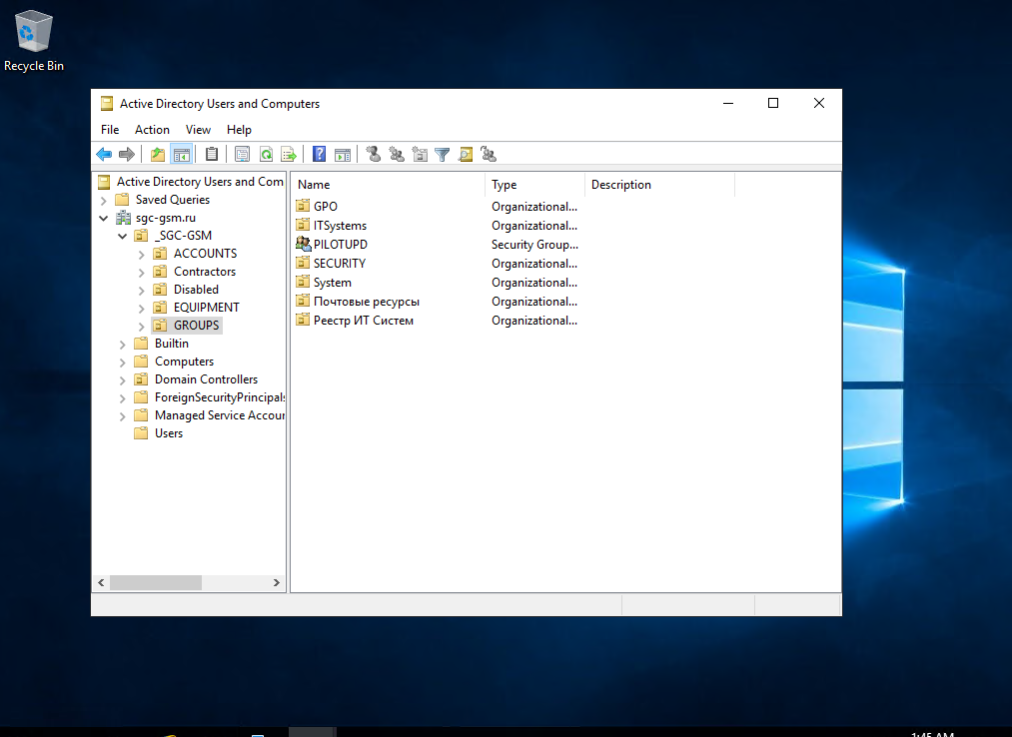1012x737 pixels.
Task: Click the green Refresh toolbar icon
Action: click(266, 154)
